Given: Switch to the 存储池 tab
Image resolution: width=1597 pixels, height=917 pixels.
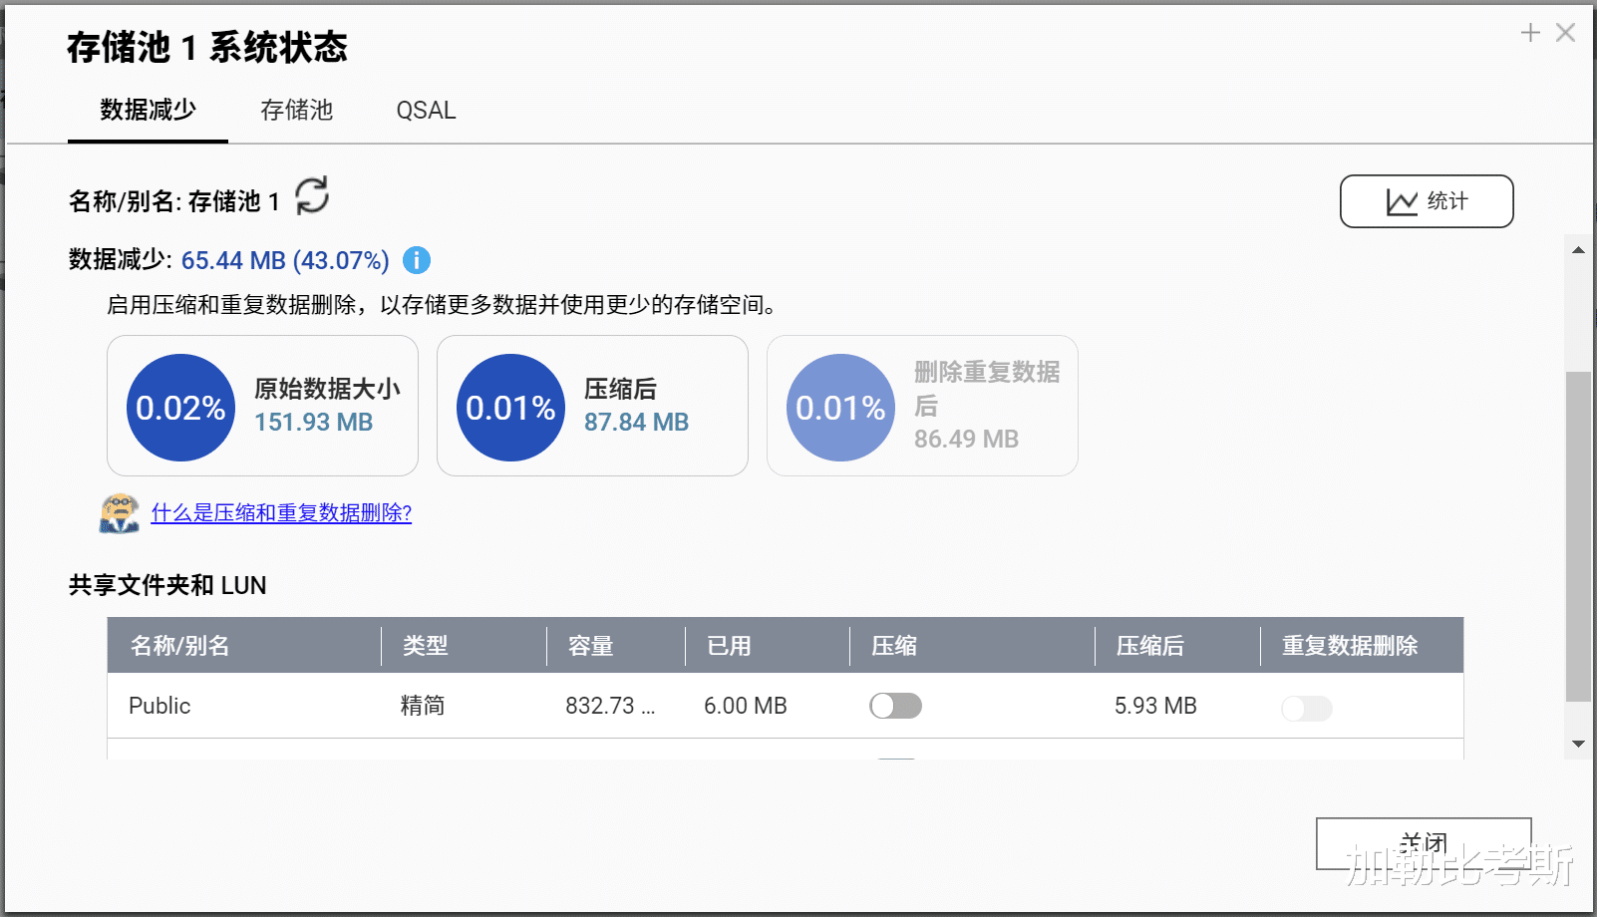Looking at the screenshot, I should tap(295, 110).
